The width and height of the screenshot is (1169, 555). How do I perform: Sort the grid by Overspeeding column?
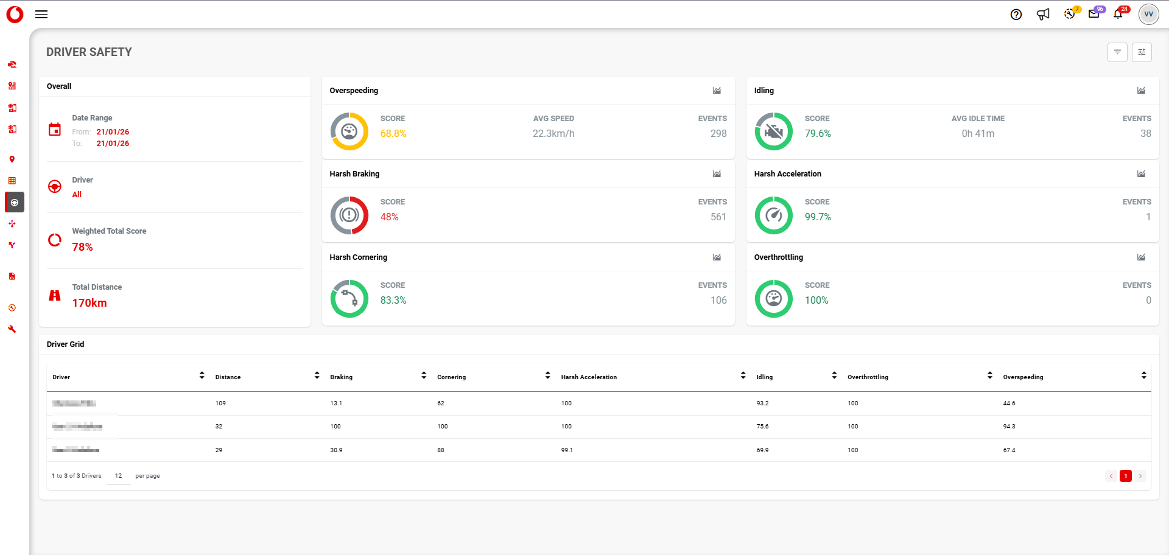pyautogui.click(x=1143, y=376)
